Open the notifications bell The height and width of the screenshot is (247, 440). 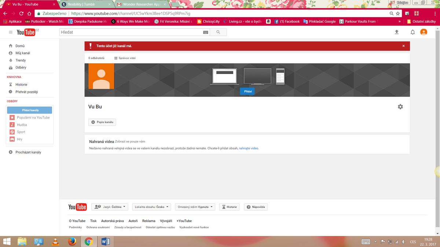coord(412,32)
